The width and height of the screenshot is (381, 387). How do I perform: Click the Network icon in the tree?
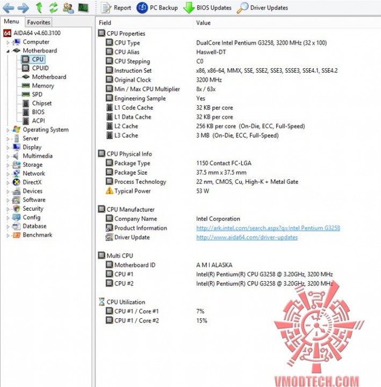pos(16,174)
